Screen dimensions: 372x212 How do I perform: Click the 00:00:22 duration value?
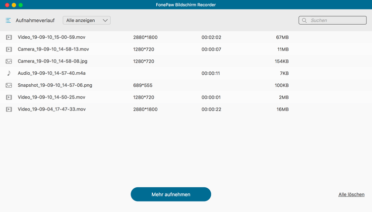211,109
